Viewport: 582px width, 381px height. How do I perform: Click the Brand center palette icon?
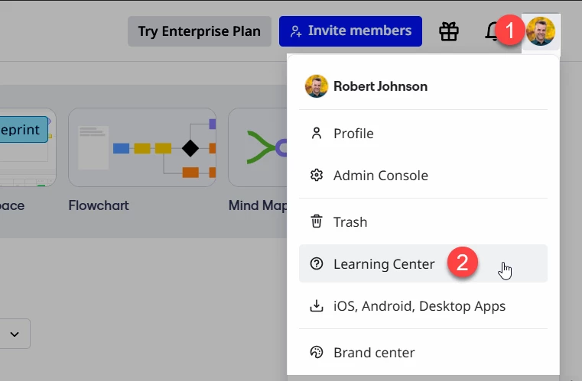coord(317,352)
